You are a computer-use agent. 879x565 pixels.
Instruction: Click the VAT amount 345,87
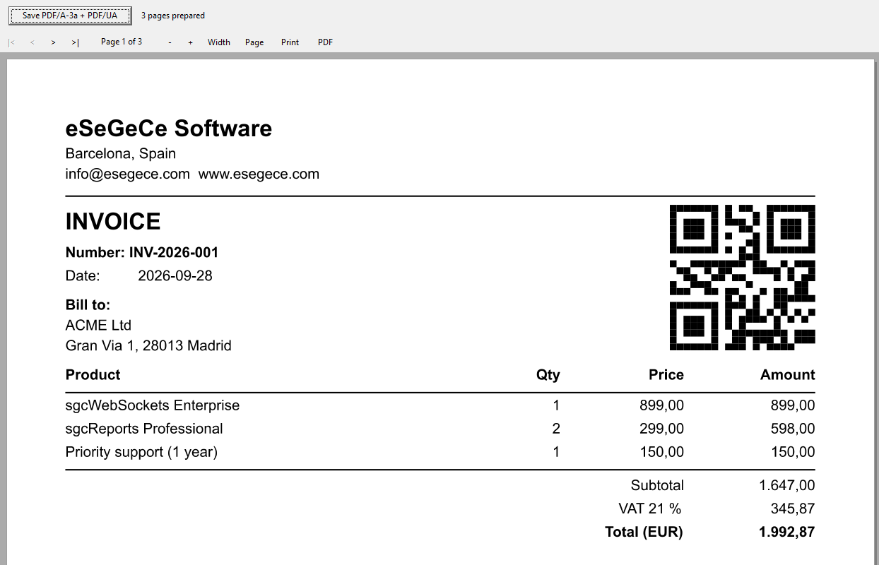point(792,509)
